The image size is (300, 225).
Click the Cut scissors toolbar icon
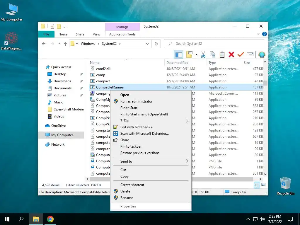pyautogui.click(x=203, y=54)
